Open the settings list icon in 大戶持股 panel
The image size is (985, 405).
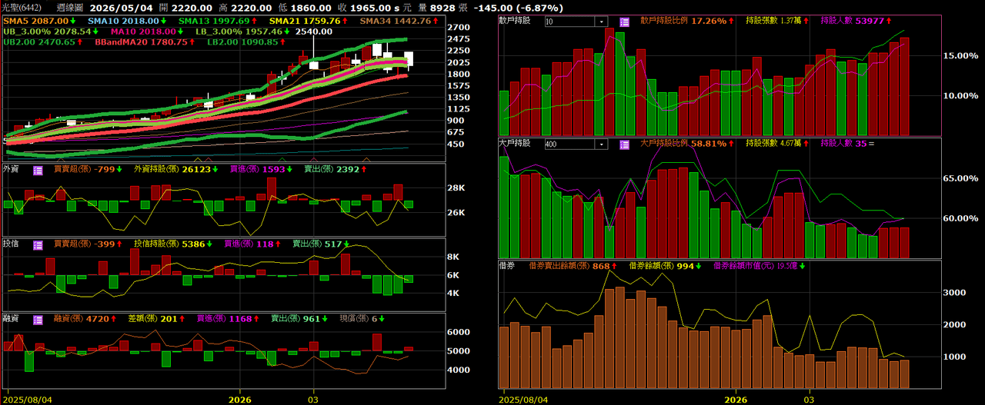coord(623,144)
